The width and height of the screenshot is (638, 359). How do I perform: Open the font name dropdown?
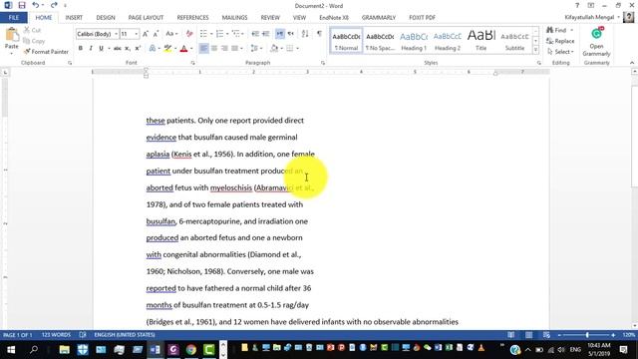pos(116,34)
